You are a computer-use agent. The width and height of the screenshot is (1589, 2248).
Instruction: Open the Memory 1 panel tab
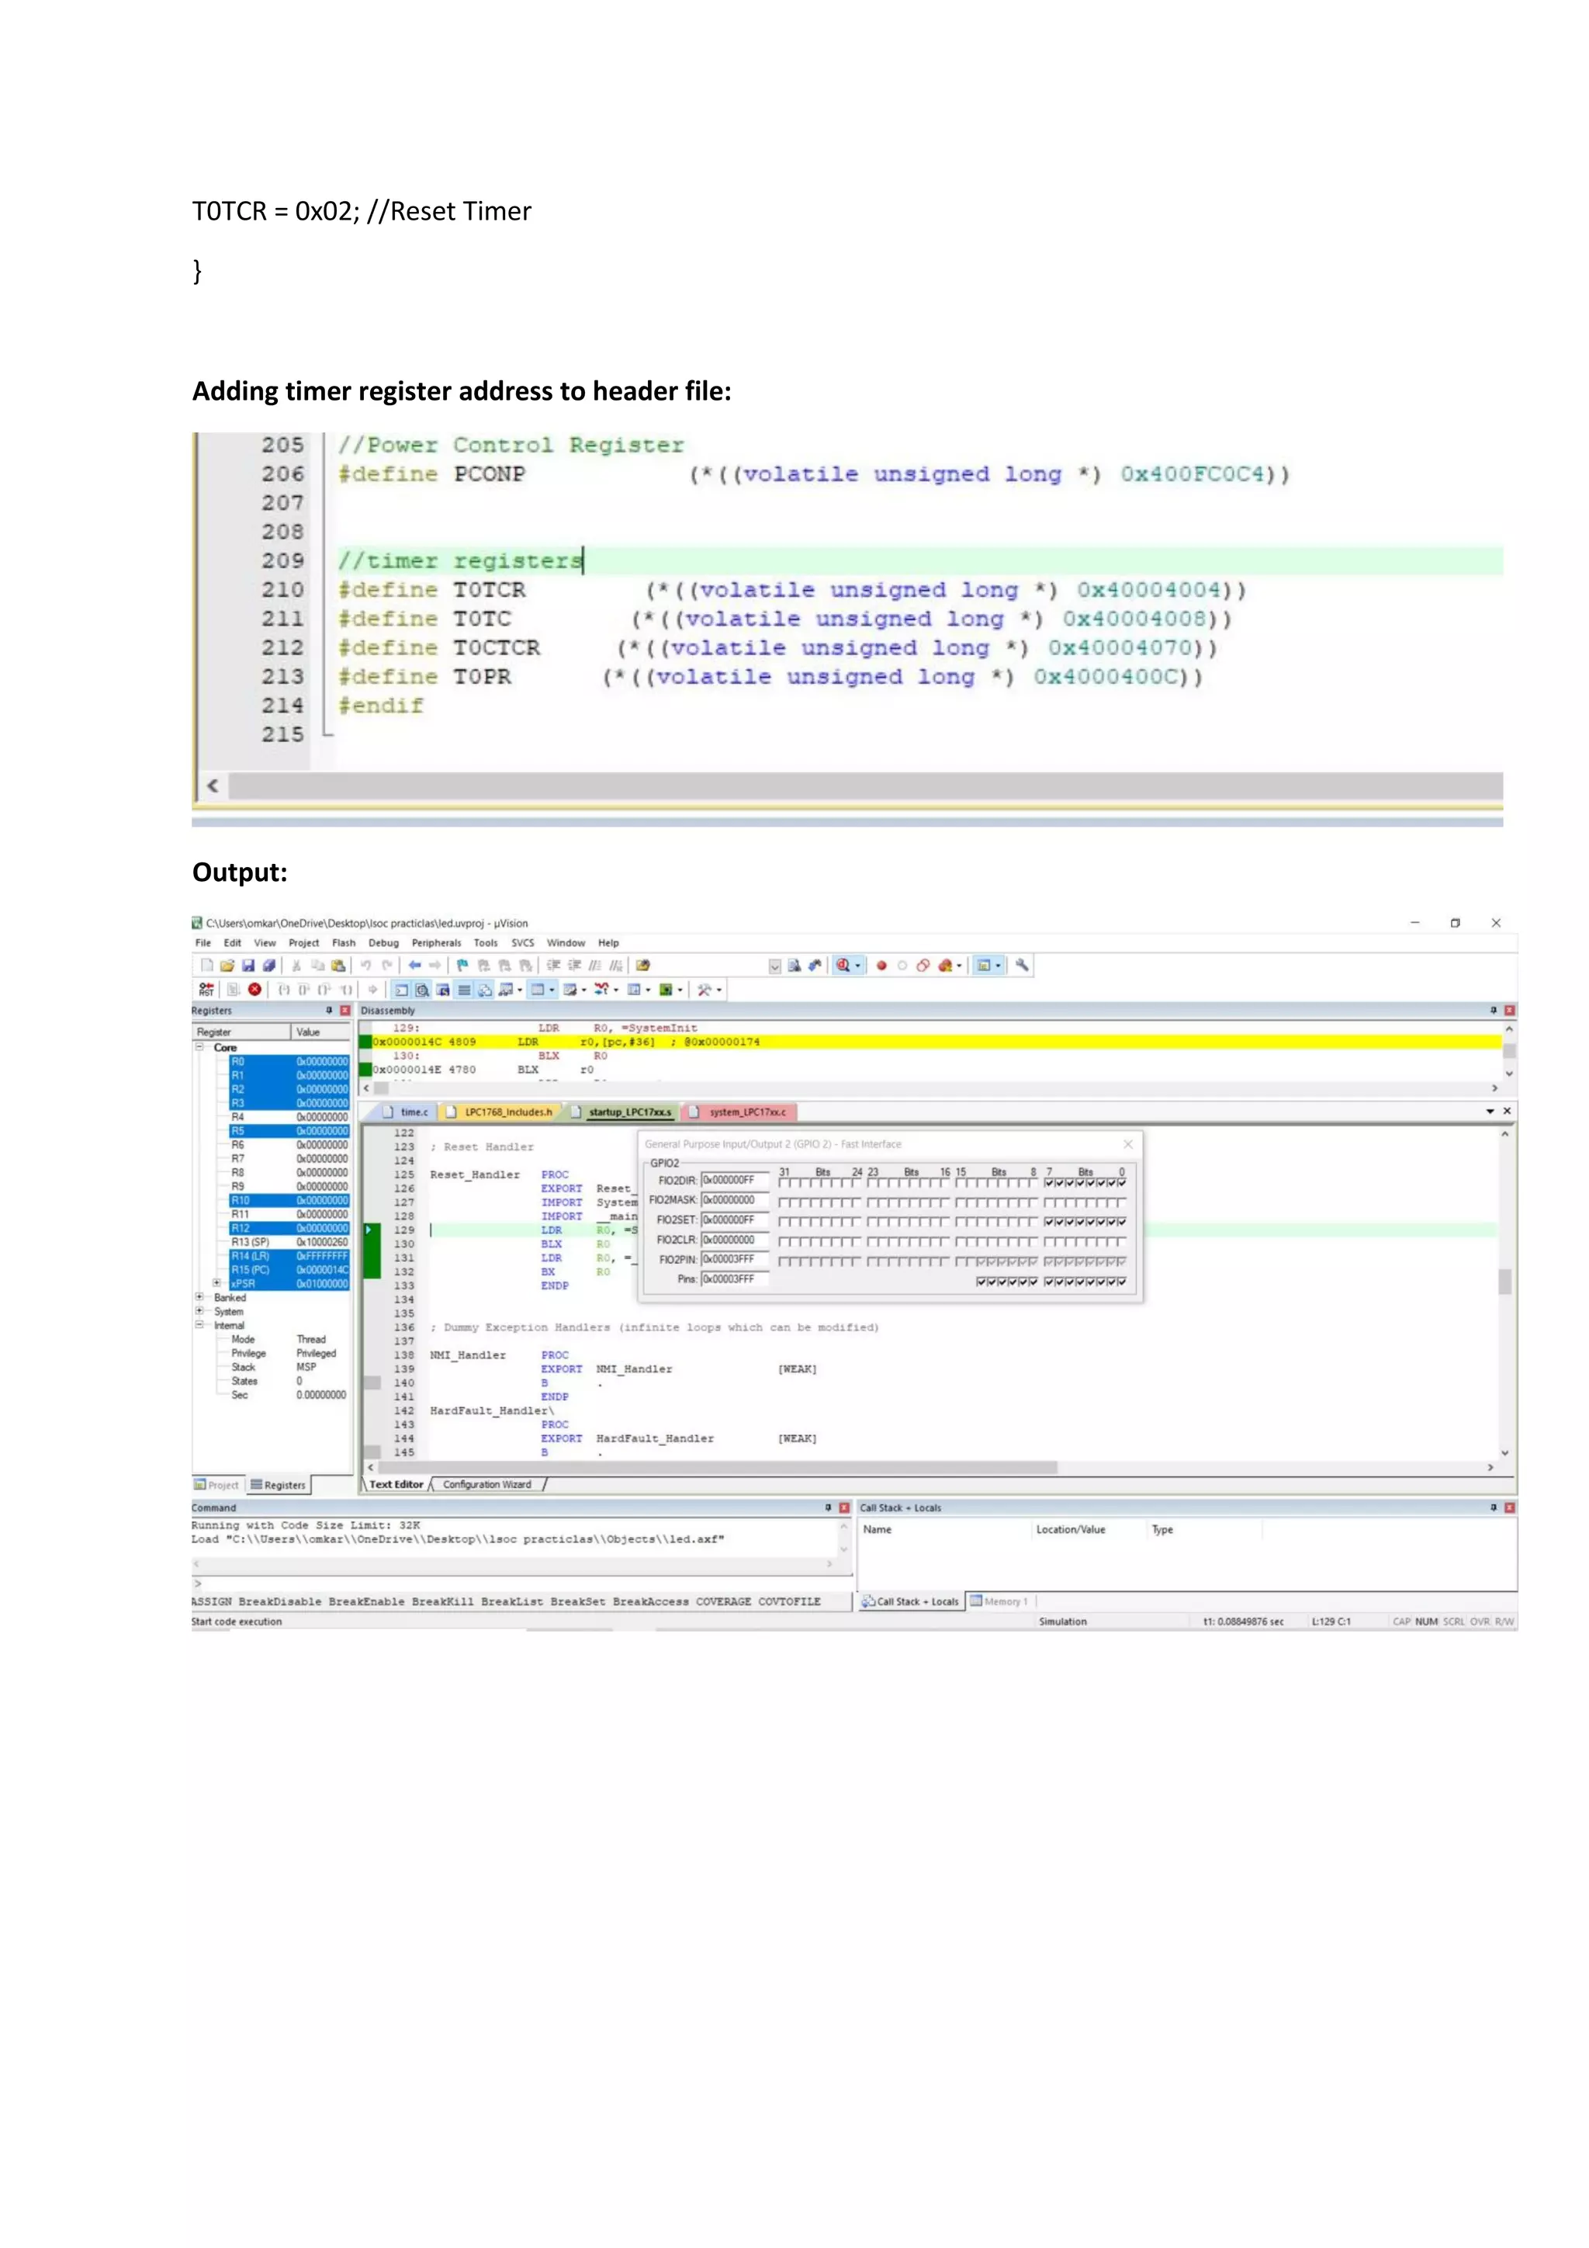click(x=999, y=1602)
